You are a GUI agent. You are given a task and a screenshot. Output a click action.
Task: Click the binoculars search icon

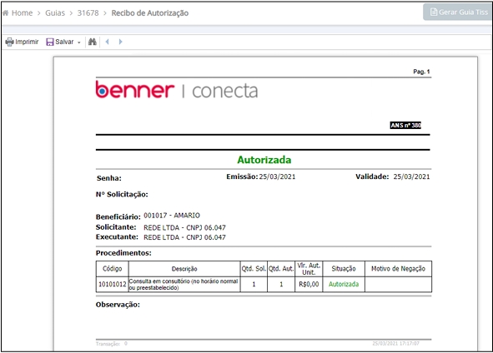pyautogui.click(x=93, y=42)
